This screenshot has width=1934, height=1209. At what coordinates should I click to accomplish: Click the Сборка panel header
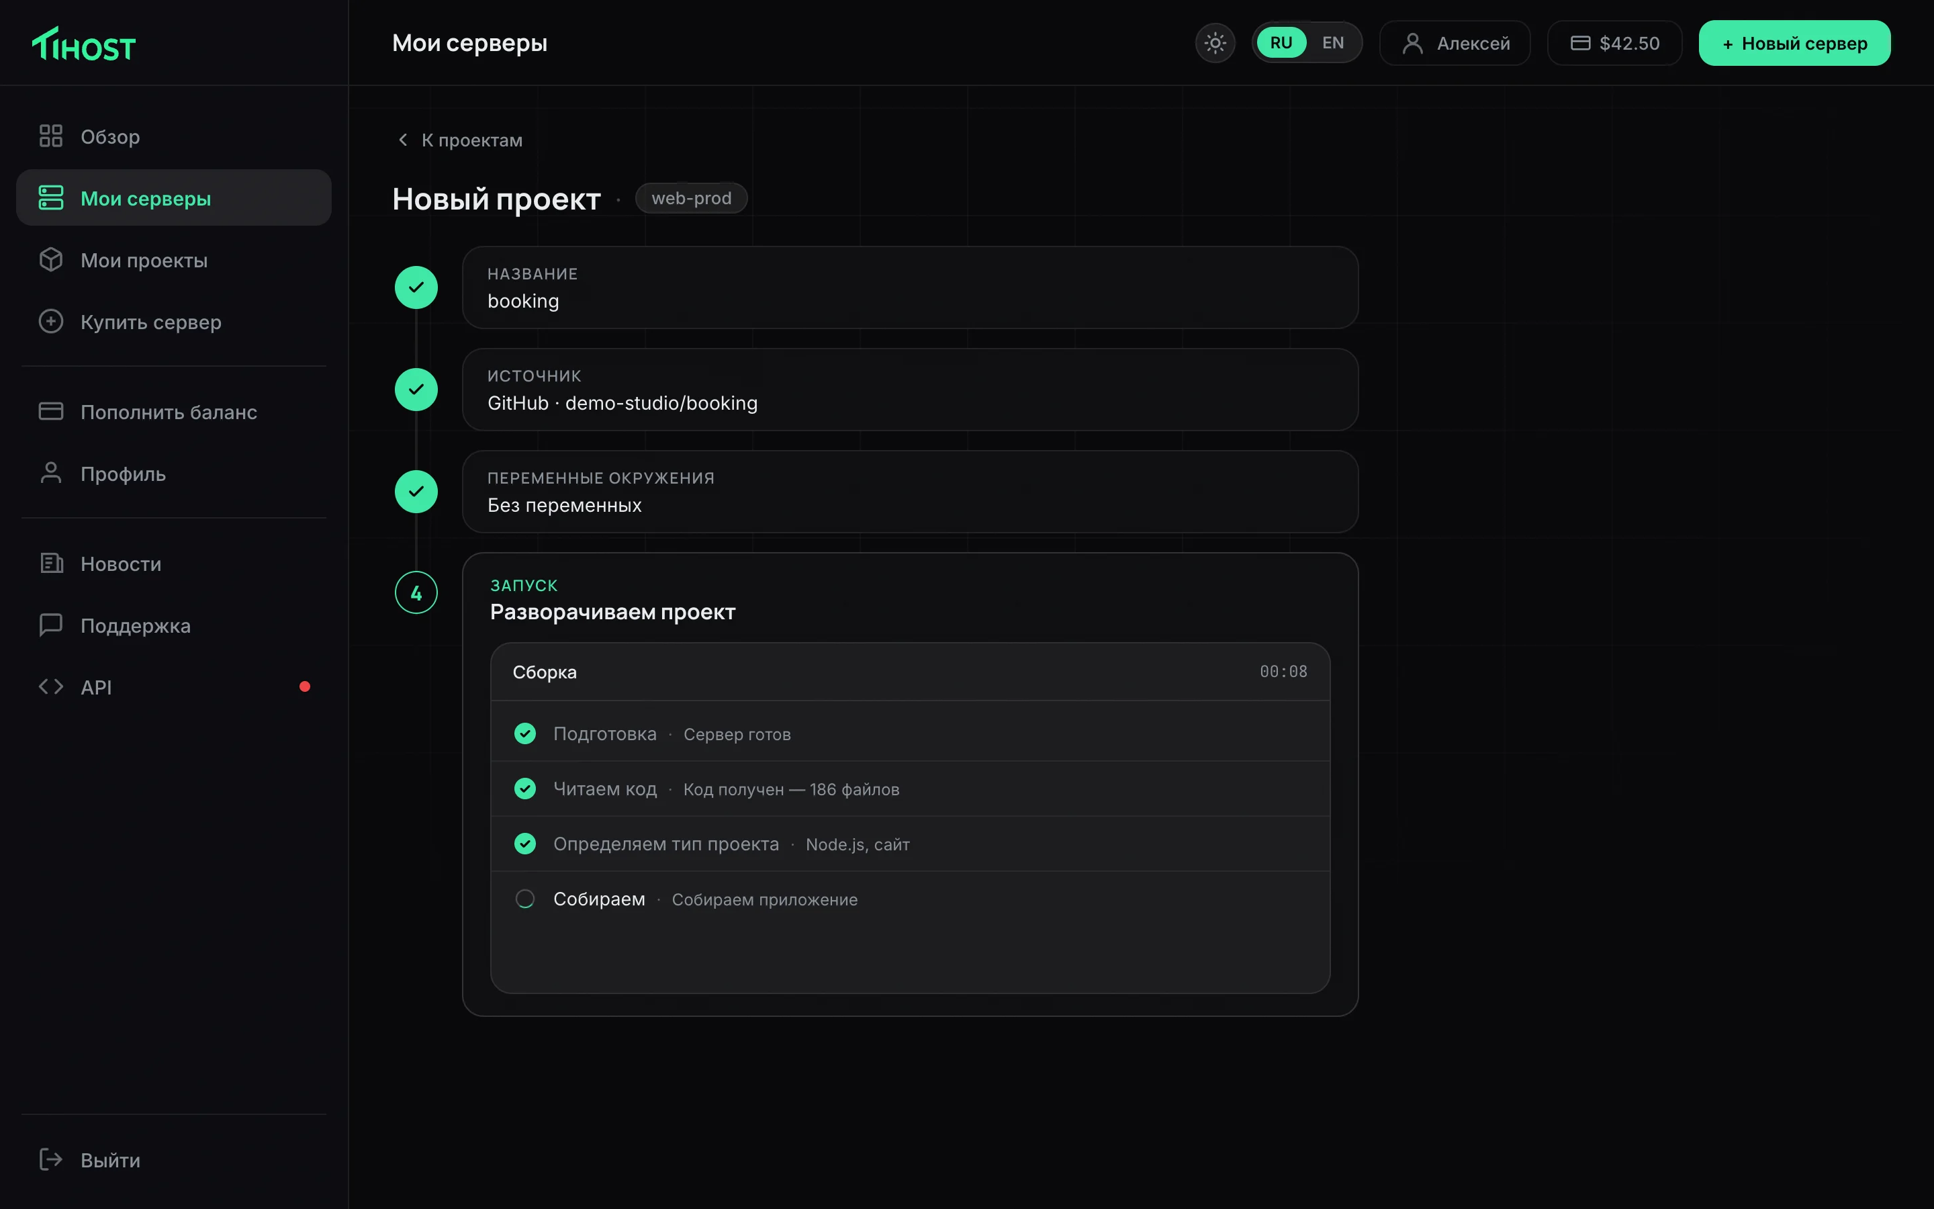(911, 672)
